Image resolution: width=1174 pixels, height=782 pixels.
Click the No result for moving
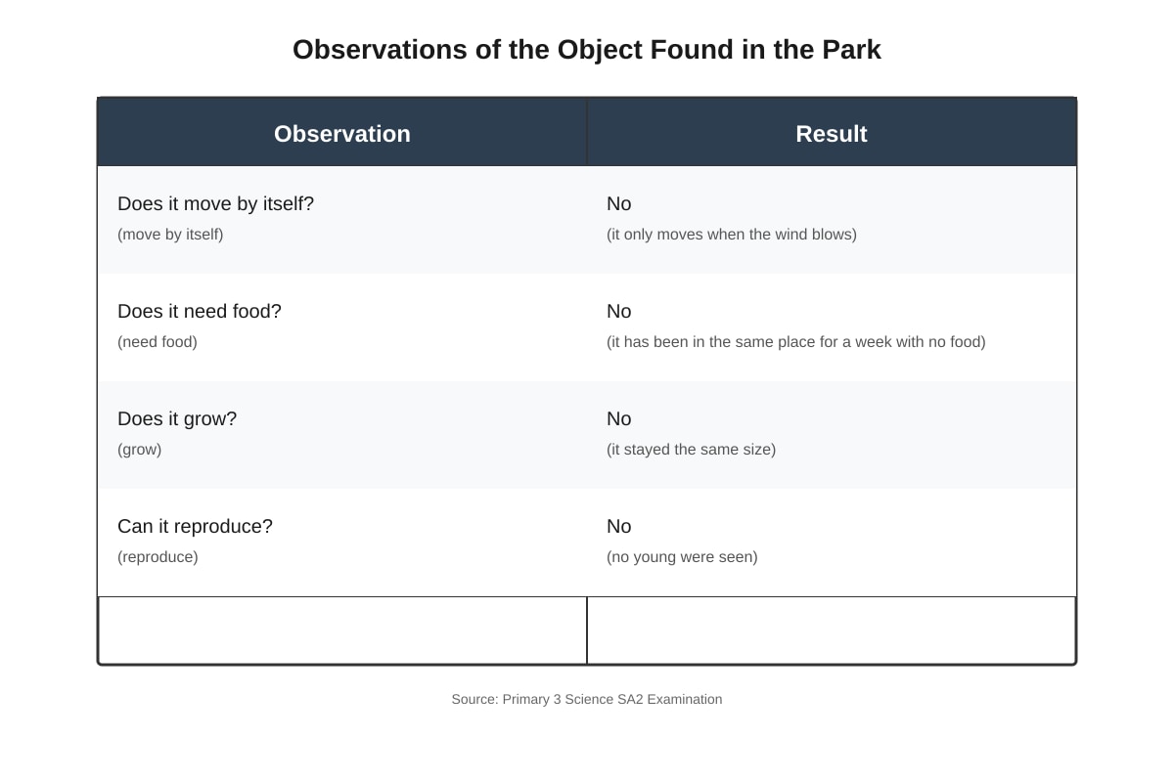[x=619, y=203]
